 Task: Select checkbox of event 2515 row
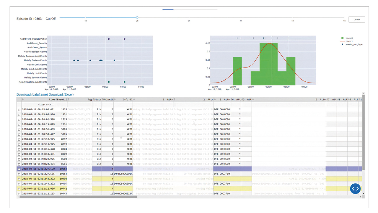(x=19, y=120)
